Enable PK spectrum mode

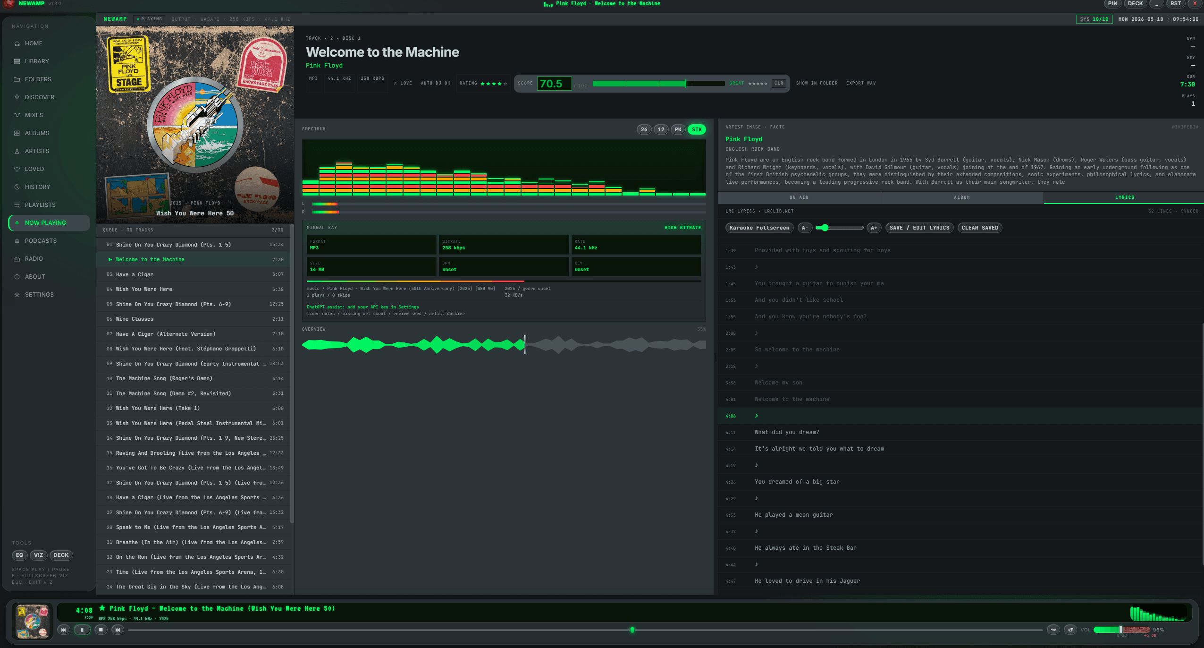678,129
